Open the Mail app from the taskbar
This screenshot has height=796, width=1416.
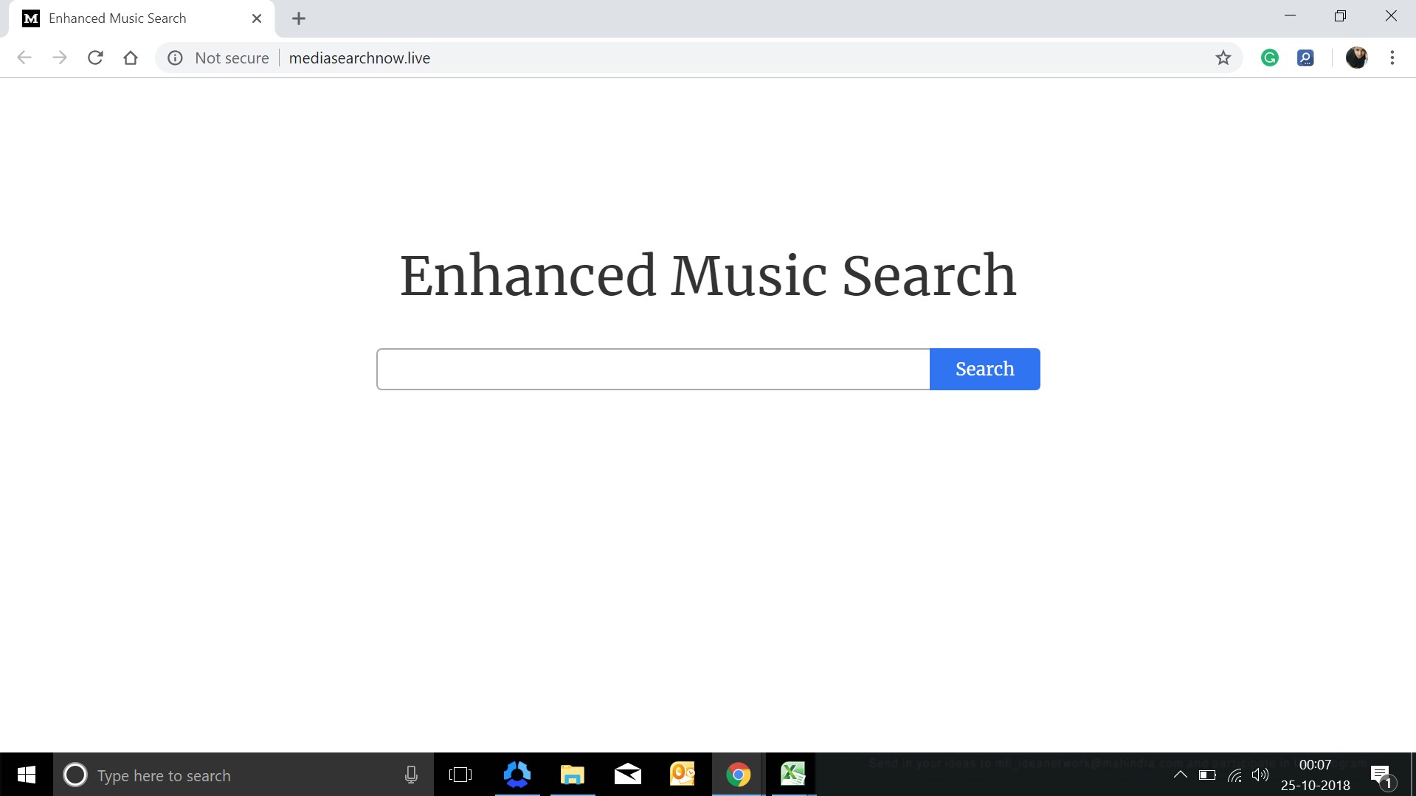click(x=627, y=775)
